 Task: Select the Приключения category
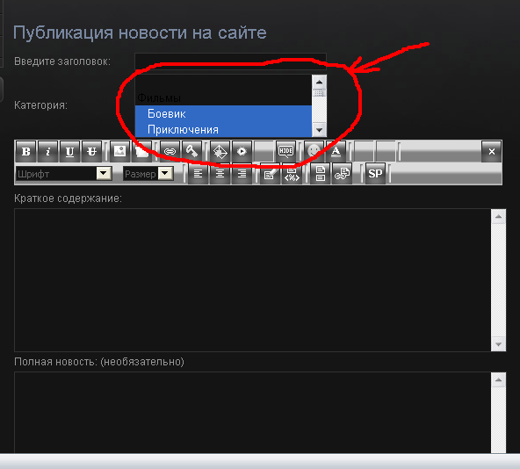223,129
